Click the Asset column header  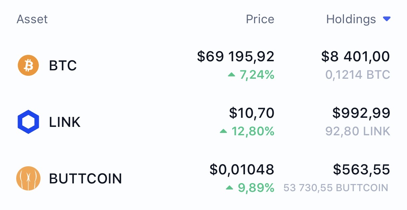pyautogui.click(x=32, y=19)
